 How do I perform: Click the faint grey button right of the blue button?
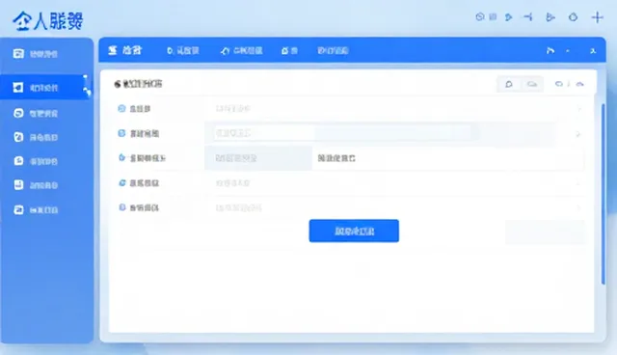(x=545, y=232)
